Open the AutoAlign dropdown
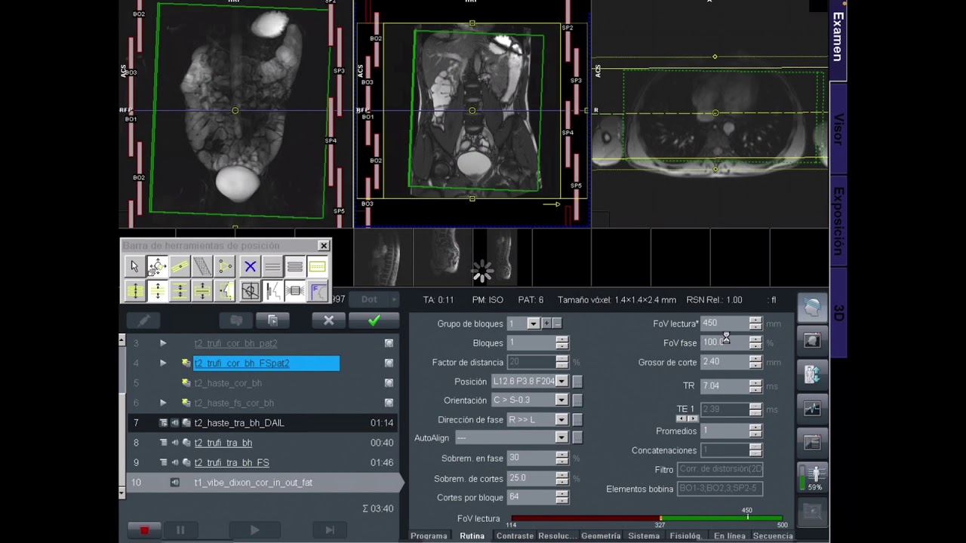The width and height of the screenshot is (966, 543). tap(561, 437)
